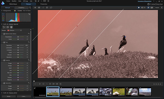Collapse the Ton group arrow
Viewport: 164px width, 99px height.
[x=2, y=42]
